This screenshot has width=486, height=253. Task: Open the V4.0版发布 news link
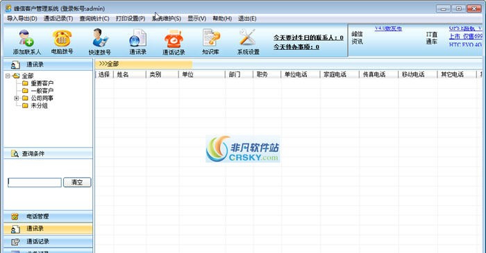pyautogui.click(x=388, y=28)
